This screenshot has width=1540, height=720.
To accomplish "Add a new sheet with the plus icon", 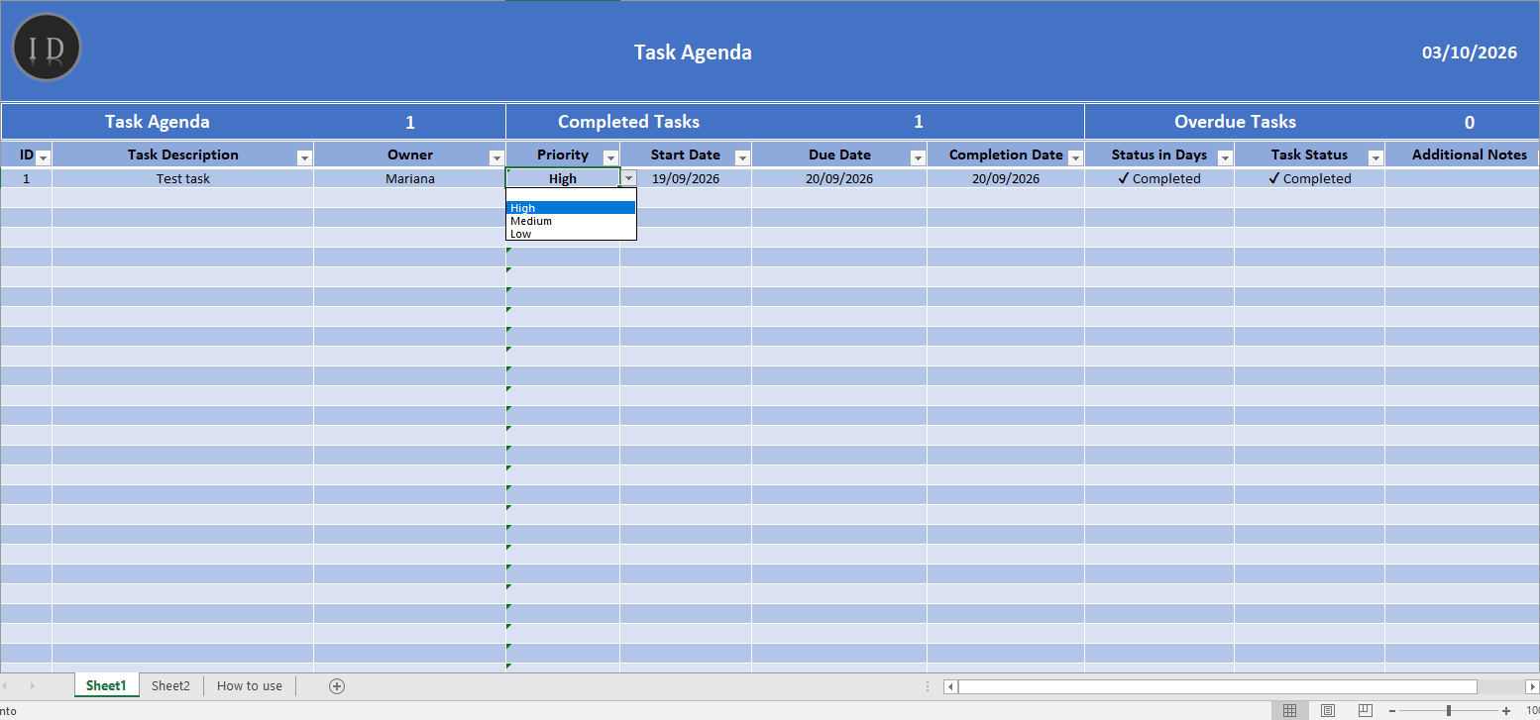I will (x=337, y=686).
